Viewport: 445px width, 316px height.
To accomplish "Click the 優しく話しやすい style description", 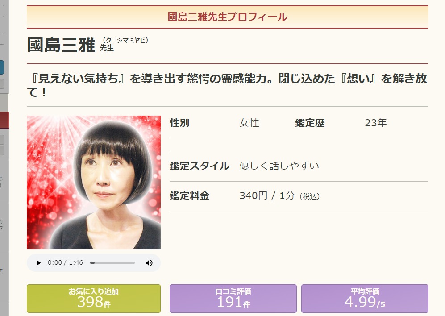I will (279, 166).
